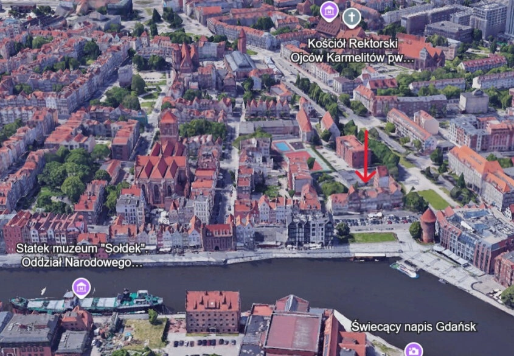
Task: Click the dark timber-framed building on the waterfront
Action: [309, 229]
